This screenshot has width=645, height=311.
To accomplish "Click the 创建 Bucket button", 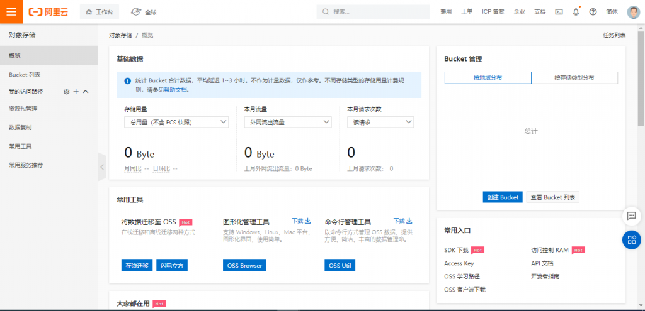I will pyautogui.click(x=503, y=197).
